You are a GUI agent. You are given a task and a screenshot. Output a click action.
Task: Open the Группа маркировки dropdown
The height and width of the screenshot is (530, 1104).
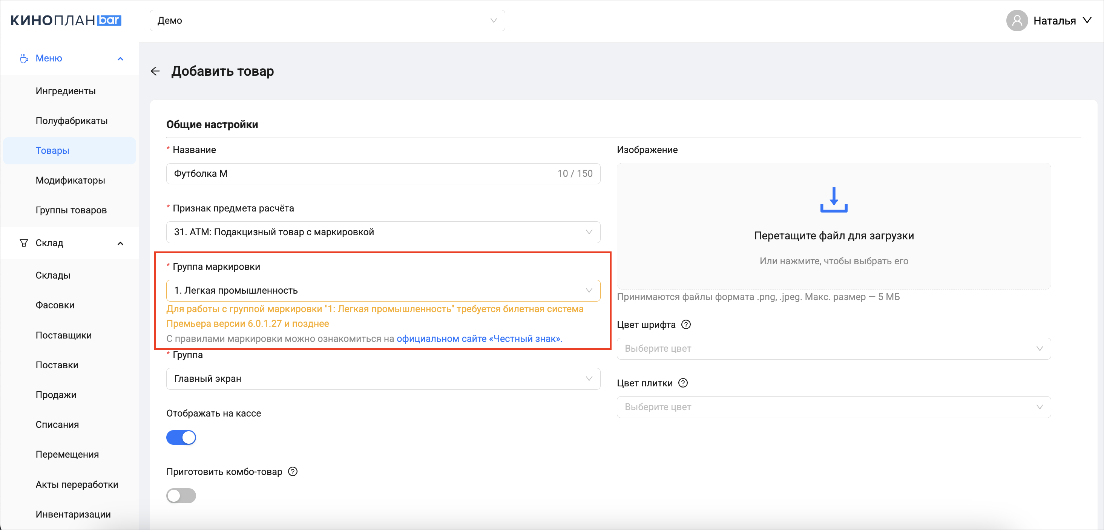pos(383,291)
